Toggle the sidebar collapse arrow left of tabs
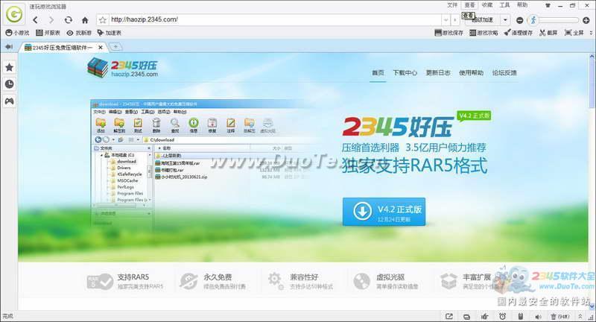This screenshot has height=322, width=596. [x=9, y=47]
